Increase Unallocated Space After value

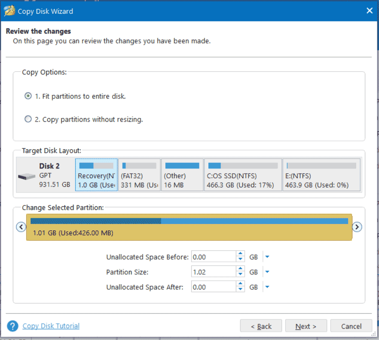tap(240, 284)
